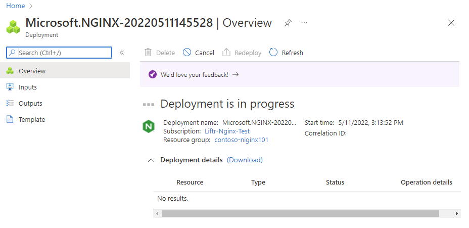Click the Delete toolbar label
Image resolution: width=469 pixels, height=228 pixels.
click(x=165, y=53)
